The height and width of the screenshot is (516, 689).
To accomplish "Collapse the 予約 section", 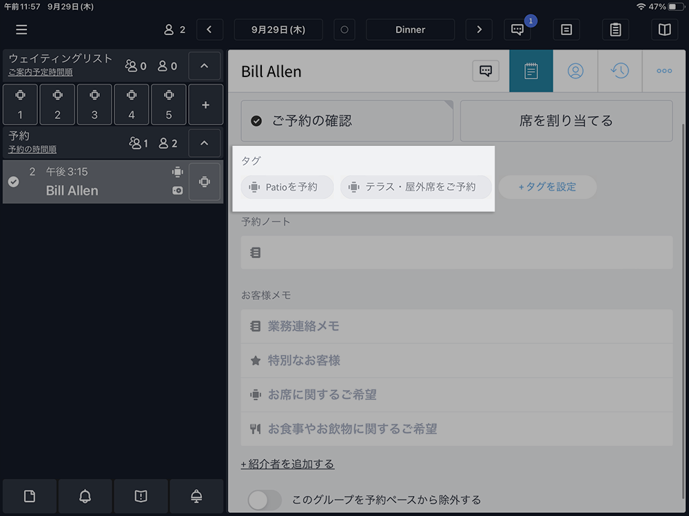I will 205,143.
